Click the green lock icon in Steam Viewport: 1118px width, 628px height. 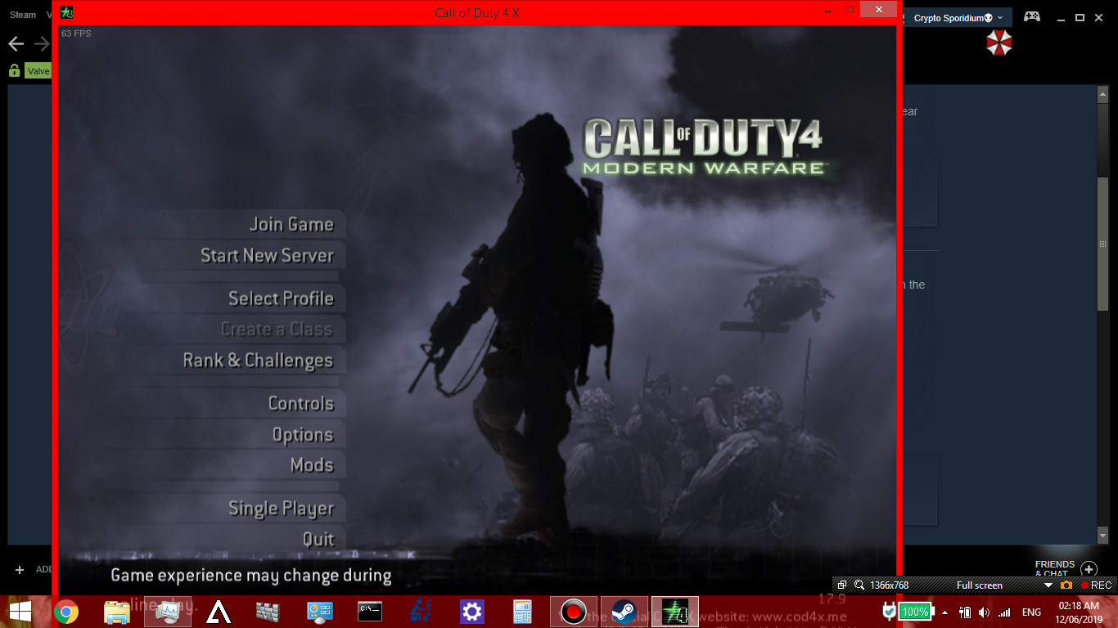point(14,71)
